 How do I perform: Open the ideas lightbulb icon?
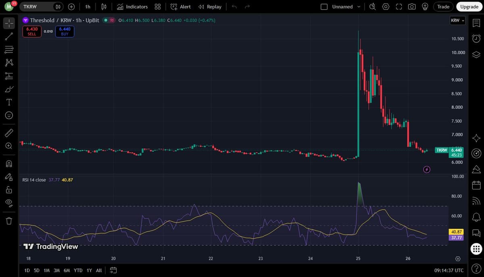point(425,6)
